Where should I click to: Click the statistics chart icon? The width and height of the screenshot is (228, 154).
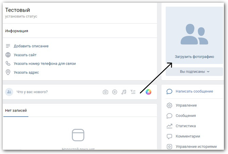(169, 126)
